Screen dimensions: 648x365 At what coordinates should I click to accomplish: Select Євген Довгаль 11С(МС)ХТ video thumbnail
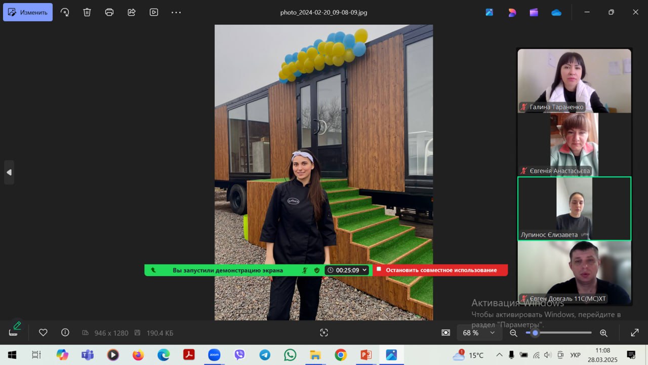(x=575, y=272)
